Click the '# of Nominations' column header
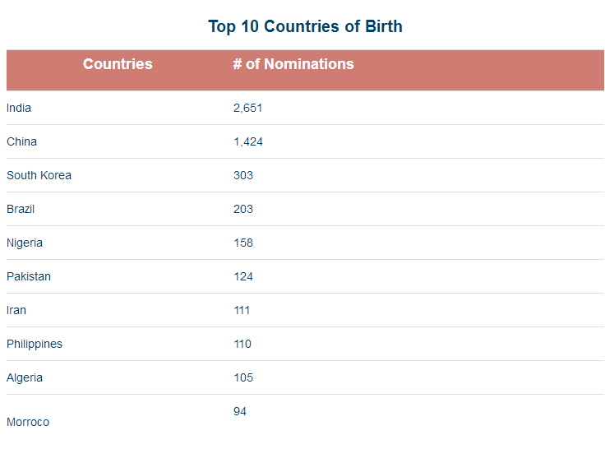Viewport: 605px width, 449px height. 293,64
